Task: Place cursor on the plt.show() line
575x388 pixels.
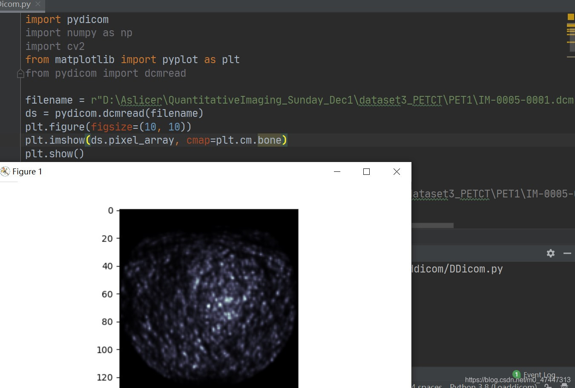Action: [55, 153]
